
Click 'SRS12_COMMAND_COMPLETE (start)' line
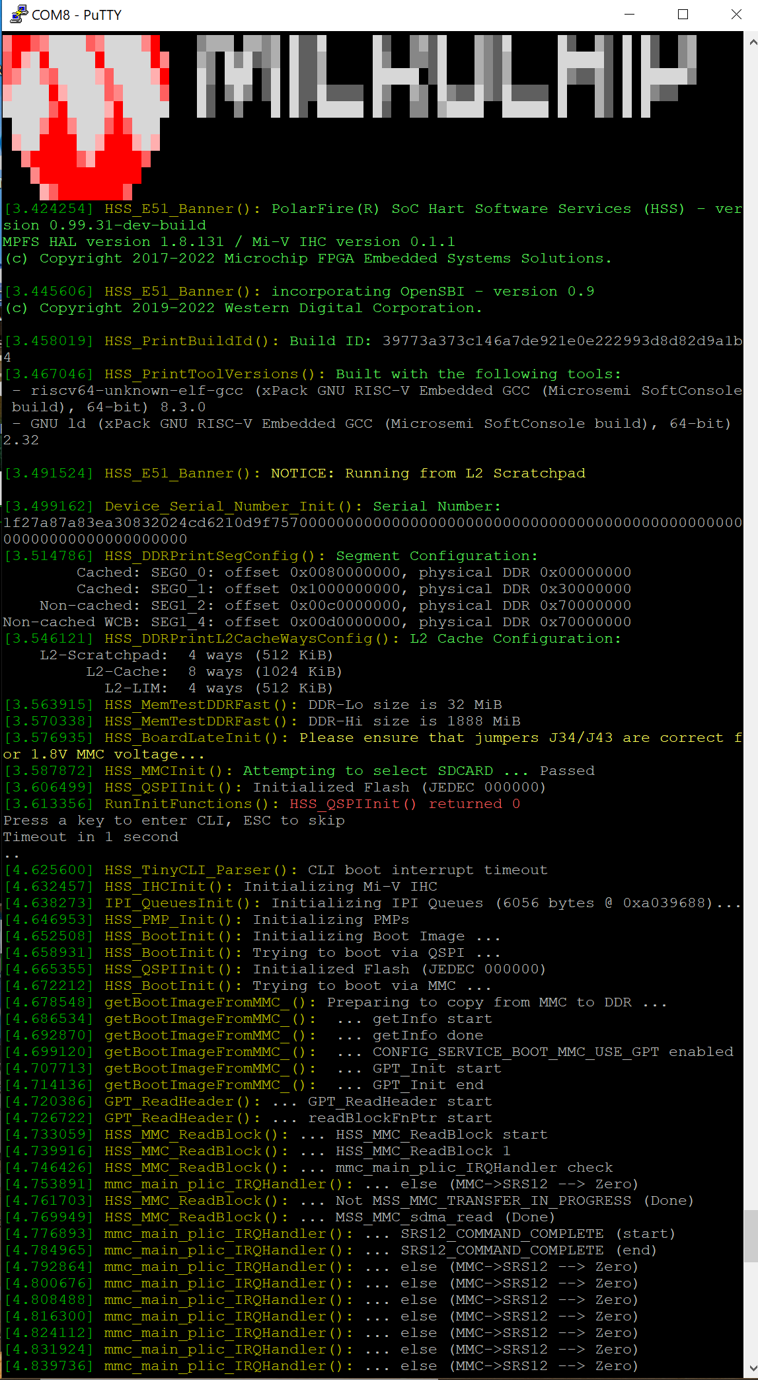point(519,1233)
